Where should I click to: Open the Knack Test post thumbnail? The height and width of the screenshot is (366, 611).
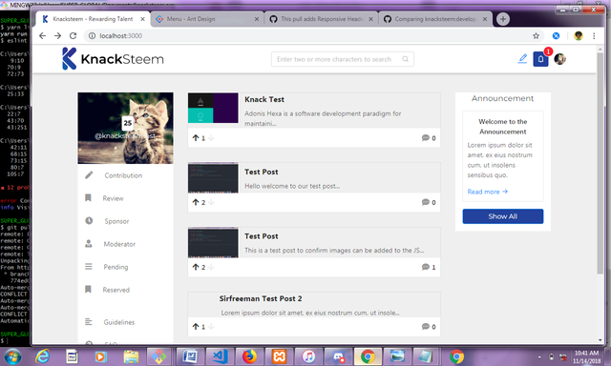tap(213, 108)
